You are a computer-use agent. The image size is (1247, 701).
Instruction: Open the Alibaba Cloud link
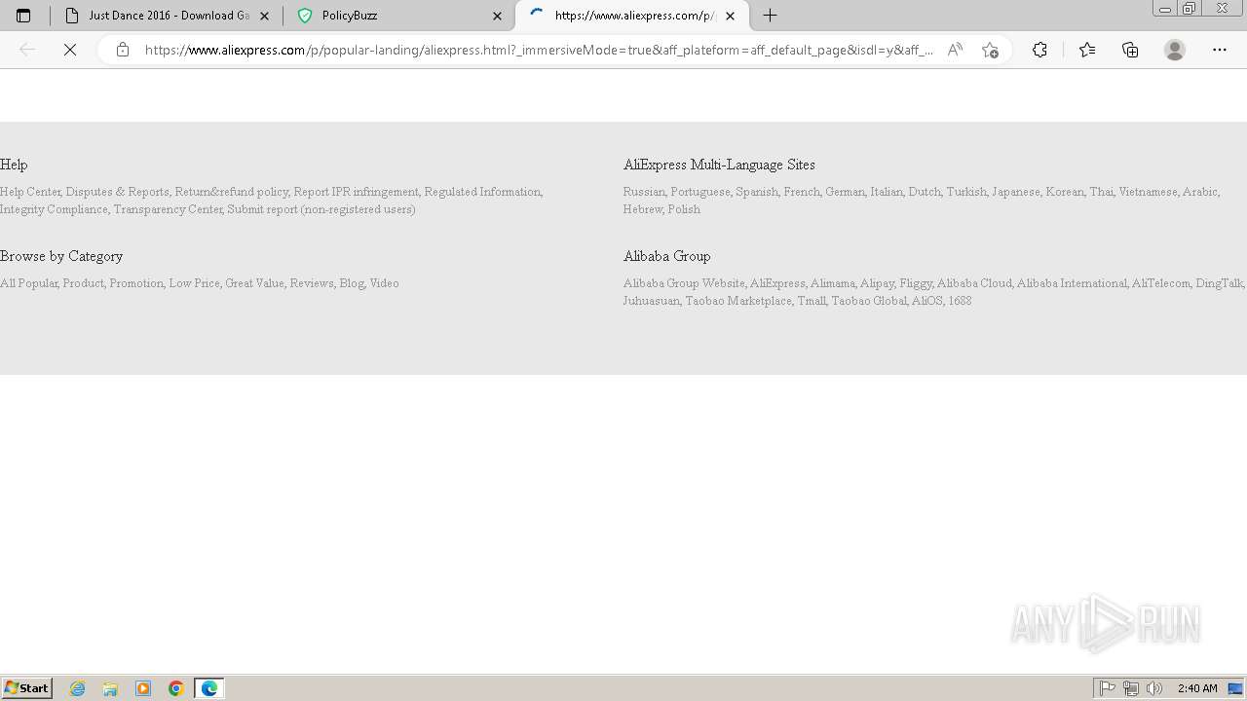click(x=974, y=283)
